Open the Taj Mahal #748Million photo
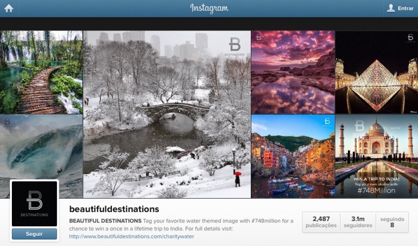The height and width of the screenshot is (246, 418). click(376, 156)
